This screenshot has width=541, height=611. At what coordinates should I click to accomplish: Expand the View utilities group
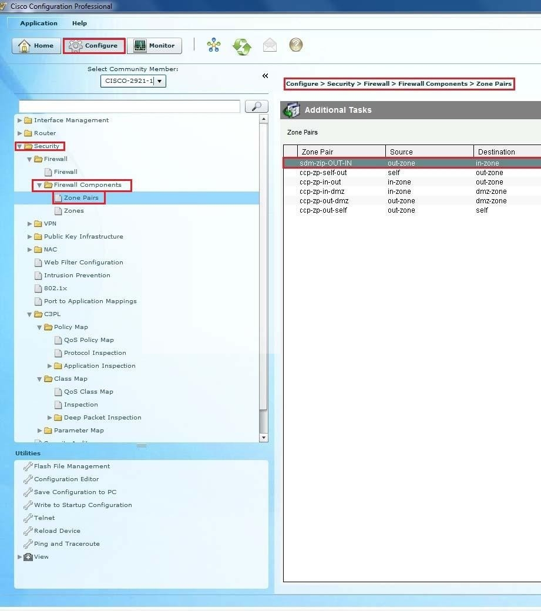pyautogui.click(x=19, y=557)
